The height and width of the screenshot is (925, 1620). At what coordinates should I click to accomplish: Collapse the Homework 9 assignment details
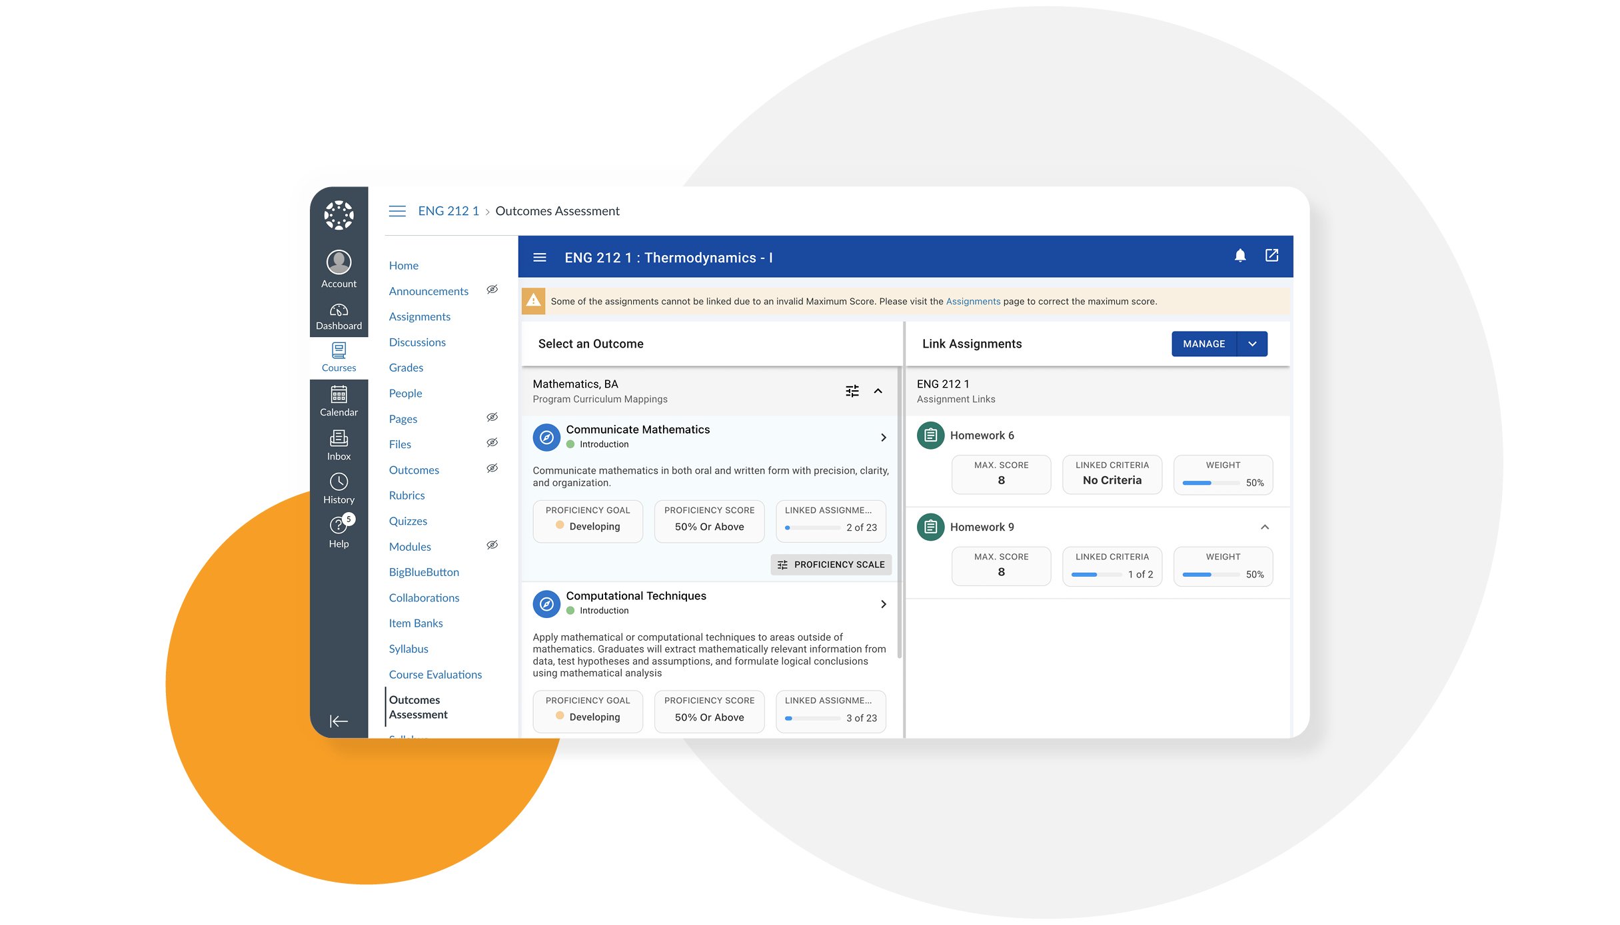coord(1265,527)
